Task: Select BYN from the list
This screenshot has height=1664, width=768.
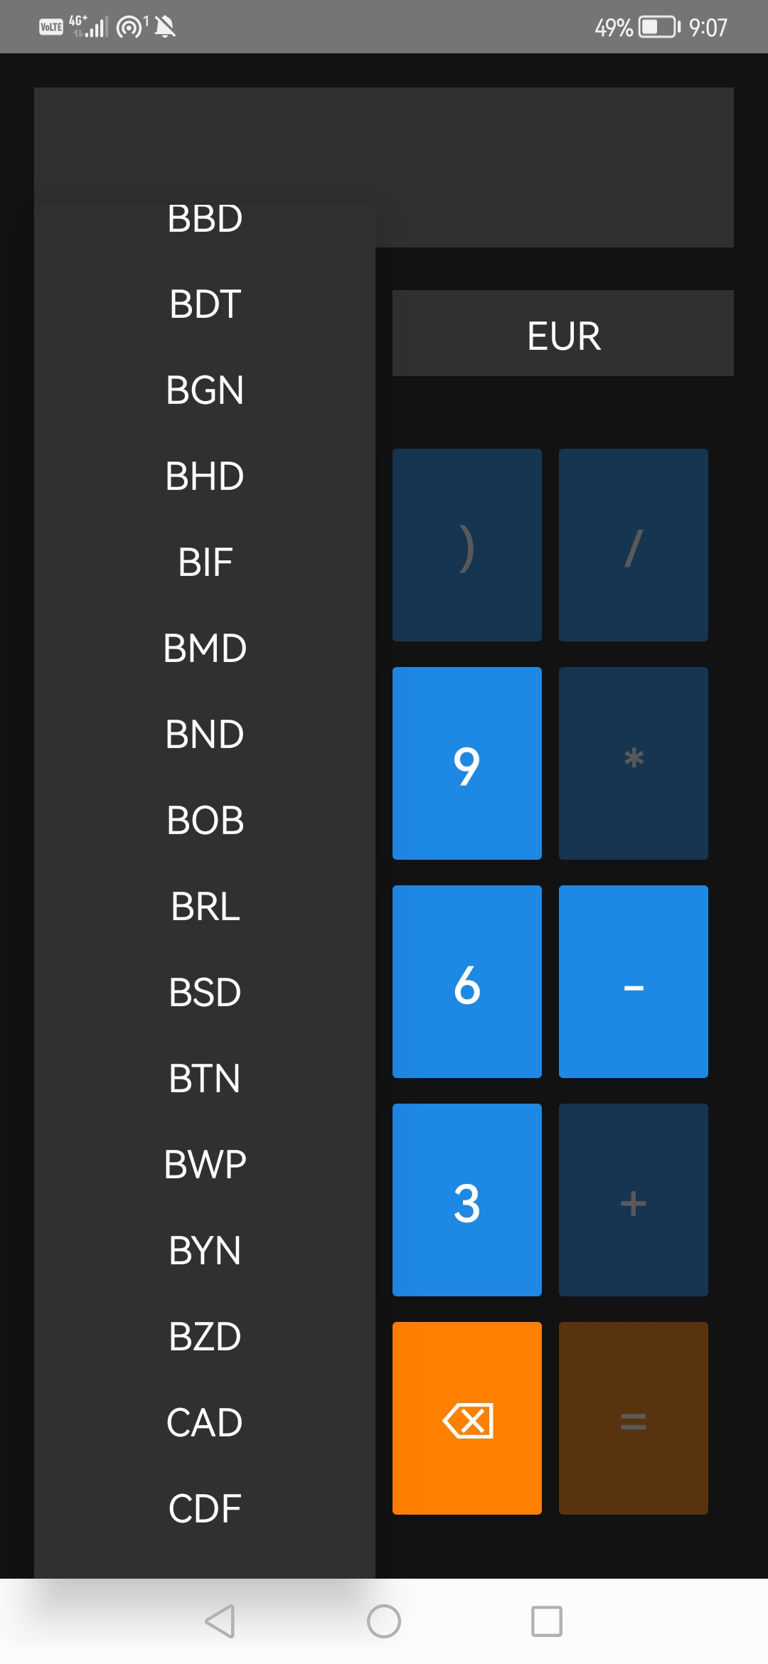Action: click(205, 1250)
